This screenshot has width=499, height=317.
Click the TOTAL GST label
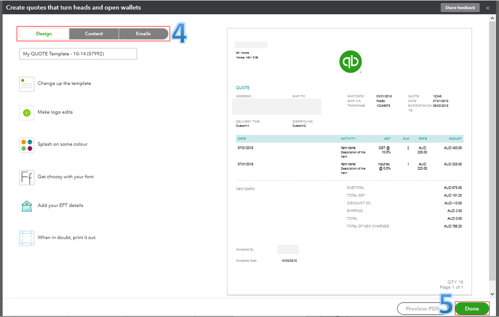click(x=356, y=195)
